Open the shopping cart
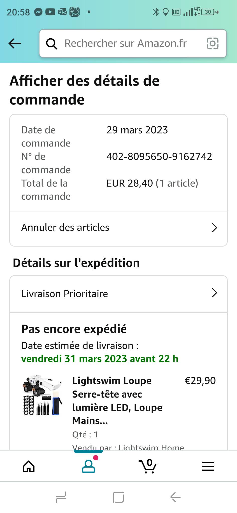The width and height of the screenshot is (237, 513). pos(148,466)
